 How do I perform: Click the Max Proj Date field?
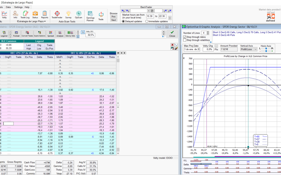(192, 49)
